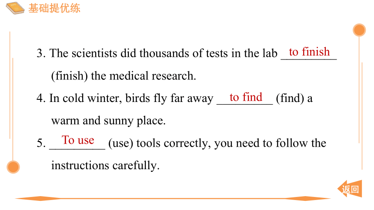Click 'warm and sunny place.' line
Image resolution: width=374 pixels, height=210 pixels.
pos(108,121)
